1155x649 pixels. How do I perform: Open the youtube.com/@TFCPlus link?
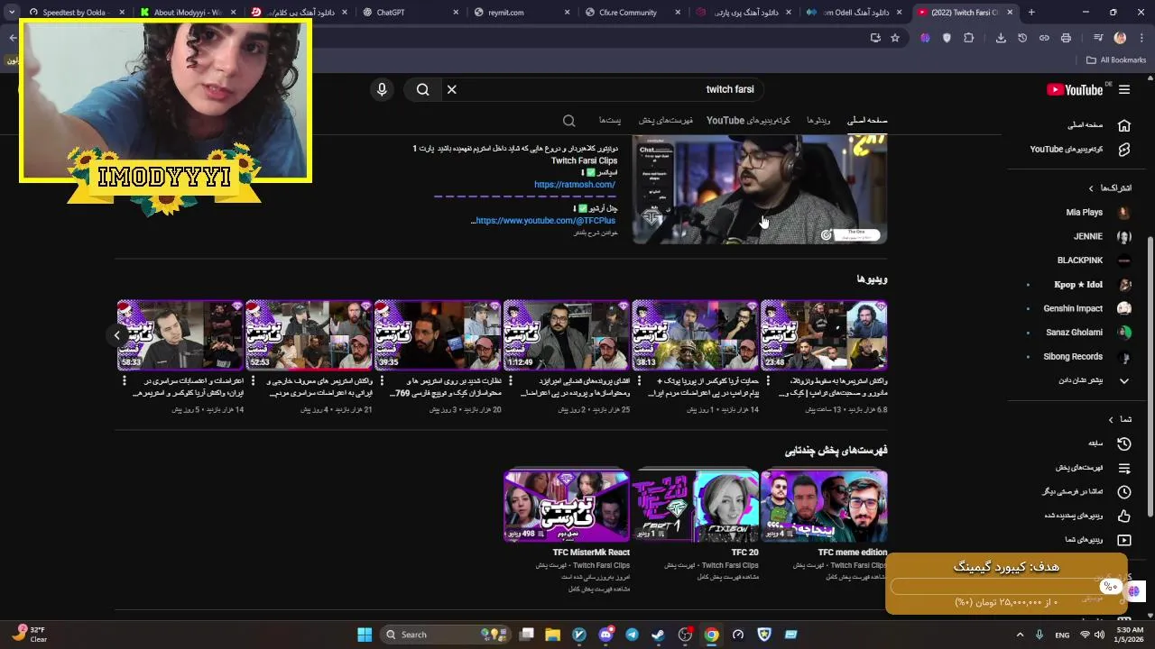(x=545, y=221)
